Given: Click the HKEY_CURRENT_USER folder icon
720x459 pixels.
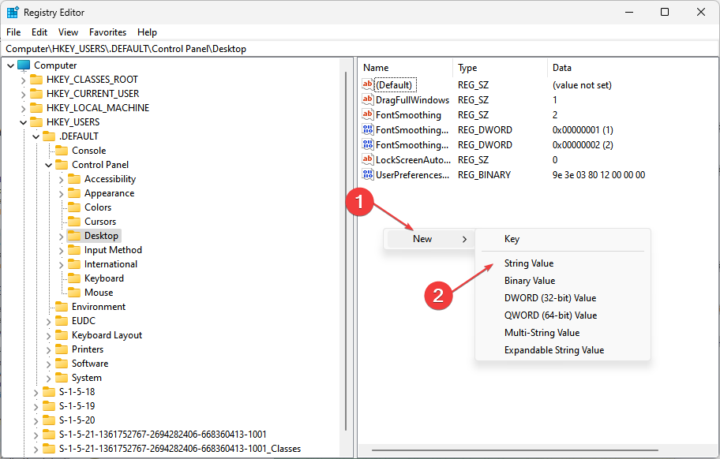Looking at the screenshot, I should point(36,94).
